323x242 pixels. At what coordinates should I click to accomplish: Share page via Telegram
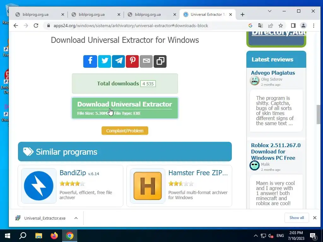click(x=118, y=61)
